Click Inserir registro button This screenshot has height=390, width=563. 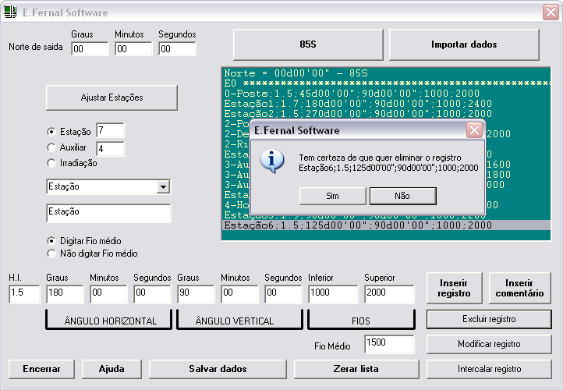(455, 288)
